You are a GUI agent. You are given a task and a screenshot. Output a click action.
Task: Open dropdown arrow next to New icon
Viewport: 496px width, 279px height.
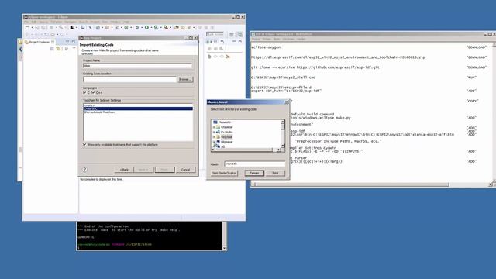pos(32,28)
